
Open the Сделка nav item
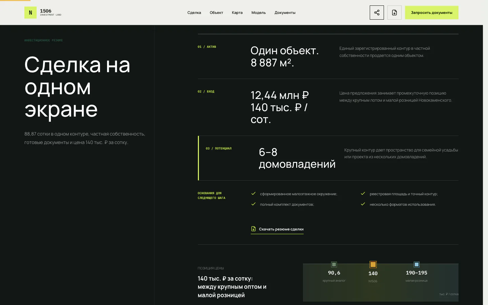tap(194, 13)
